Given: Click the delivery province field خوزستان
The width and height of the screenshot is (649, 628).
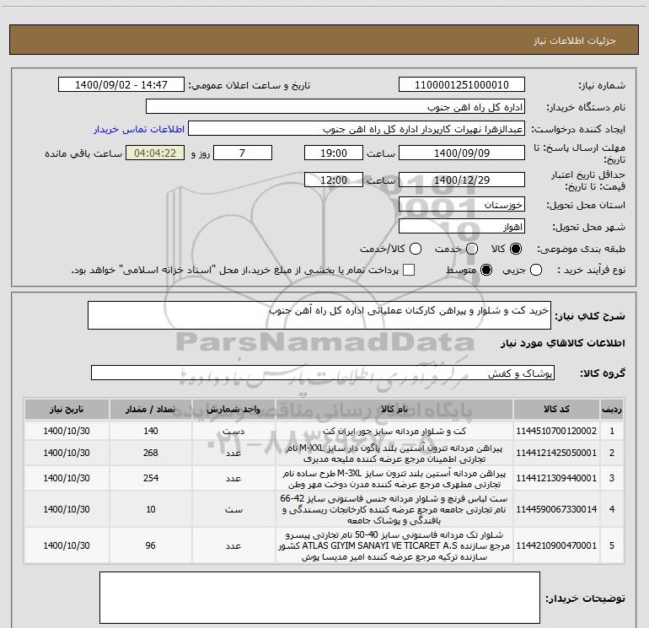Looking at the screenshot, I should coord(462,205).
